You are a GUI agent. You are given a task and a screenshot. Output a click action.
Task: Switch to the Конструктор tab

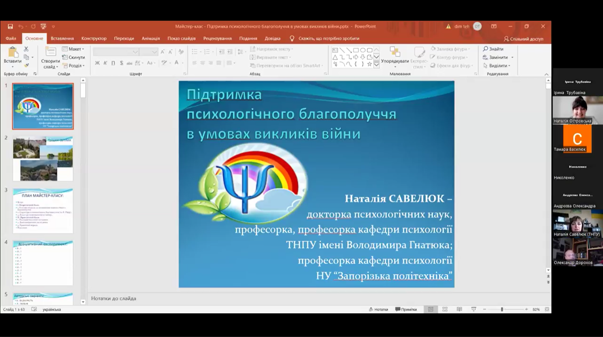pyautogui.click(x=94, y=38)
